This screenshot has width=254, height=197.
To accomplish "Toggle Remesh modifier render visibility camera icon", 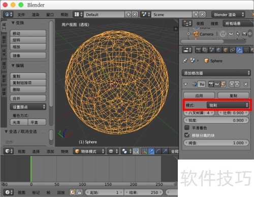I will (211, 84).
